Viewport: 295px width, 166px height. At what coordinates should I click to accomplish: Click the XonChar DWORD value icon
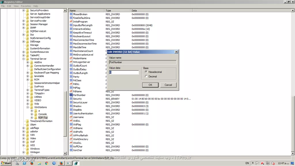coord(71,150)
